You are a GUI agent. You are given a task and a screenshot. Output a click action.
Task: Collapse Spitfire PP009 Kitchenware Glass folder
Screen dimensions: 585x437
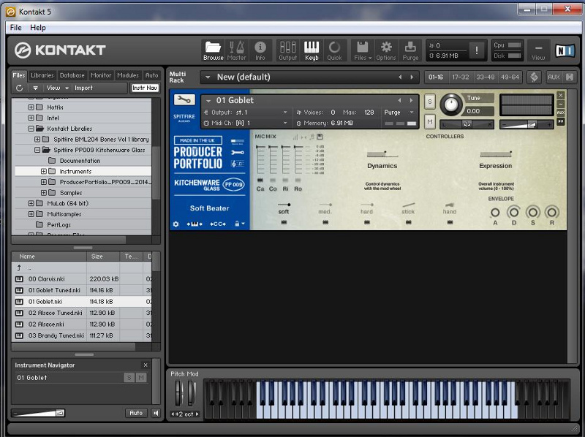click(37, 150)
